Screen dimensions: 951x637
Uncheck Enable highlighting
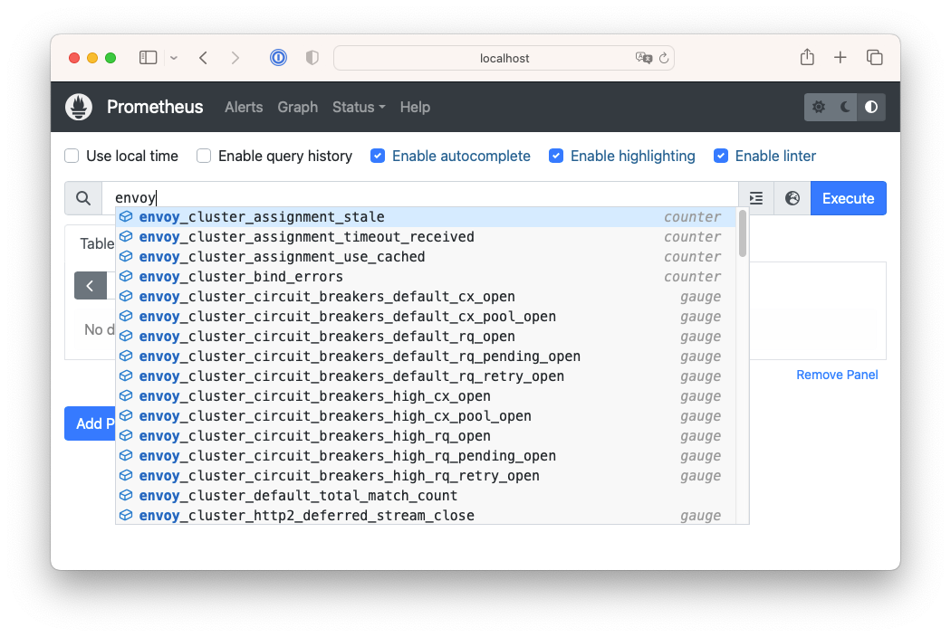coord(555,156)
